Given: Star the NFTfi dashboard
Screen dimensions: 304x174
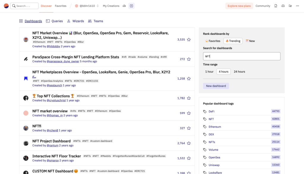Looking at the screenshot, I should click(189, 128).
